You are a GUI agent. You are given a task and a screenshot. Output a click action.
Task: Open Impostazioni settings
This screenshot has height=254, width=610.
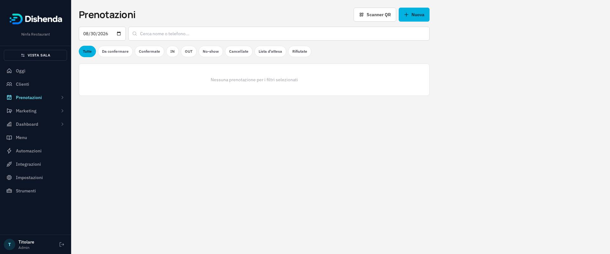coord(35,177)
